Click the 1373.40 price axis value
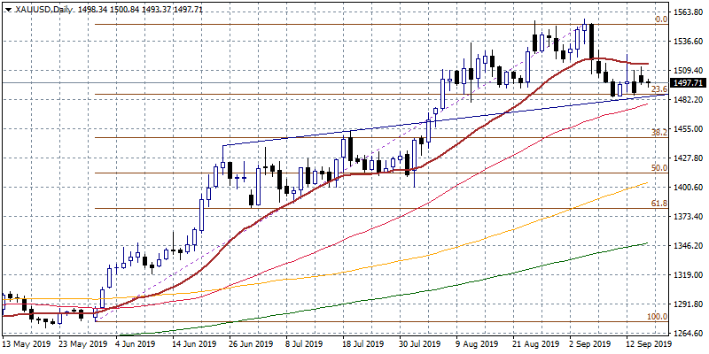This screenshot has width=709, height=354. (689, 217)
